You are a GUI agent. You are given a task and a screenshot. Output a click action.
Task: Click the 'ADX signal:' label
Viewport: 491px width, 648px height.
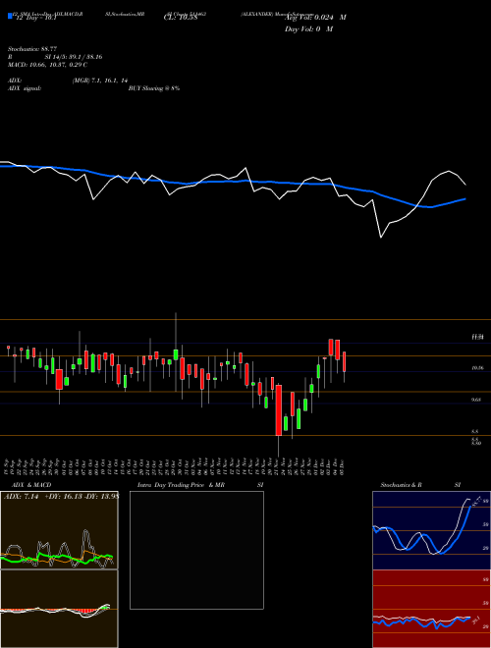coord(25,88)
